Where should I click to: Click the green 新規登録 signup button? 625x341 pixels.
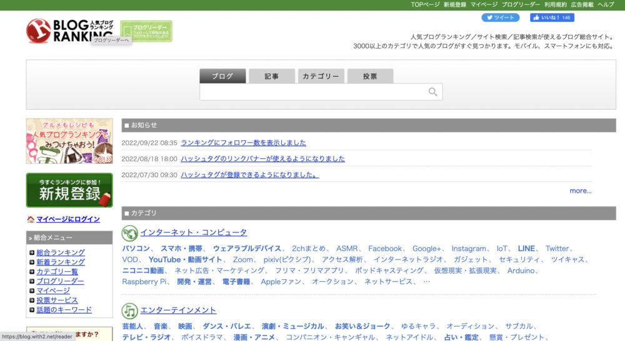click(69, 190)
